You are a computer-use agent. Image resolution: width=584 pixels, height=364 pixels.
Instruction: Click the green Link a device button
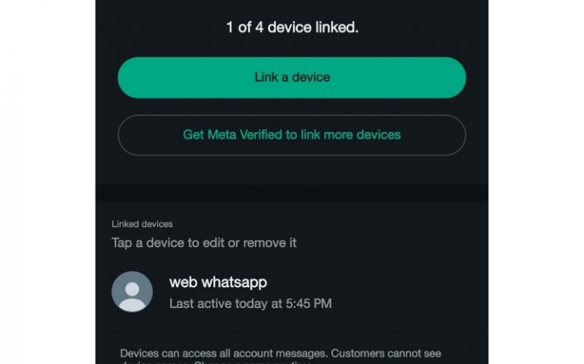coord(292,77)
